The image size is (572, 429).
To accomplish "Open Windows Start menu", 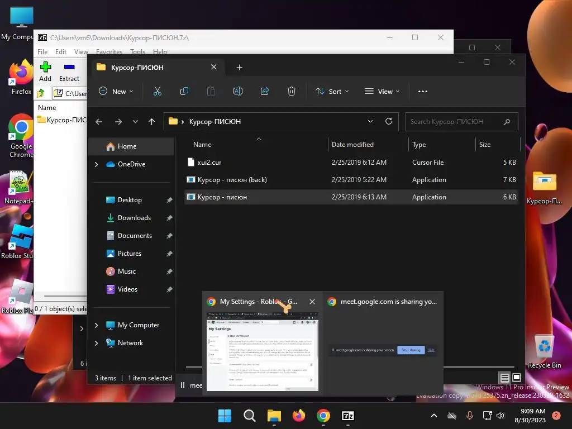I will (225, 416).
